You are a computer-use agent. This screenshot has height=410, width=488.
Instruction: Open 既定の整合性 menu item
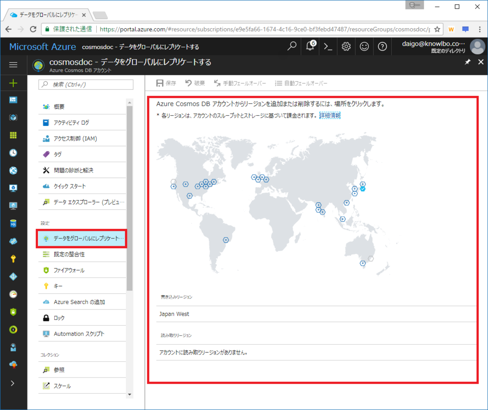click(82, 255)
